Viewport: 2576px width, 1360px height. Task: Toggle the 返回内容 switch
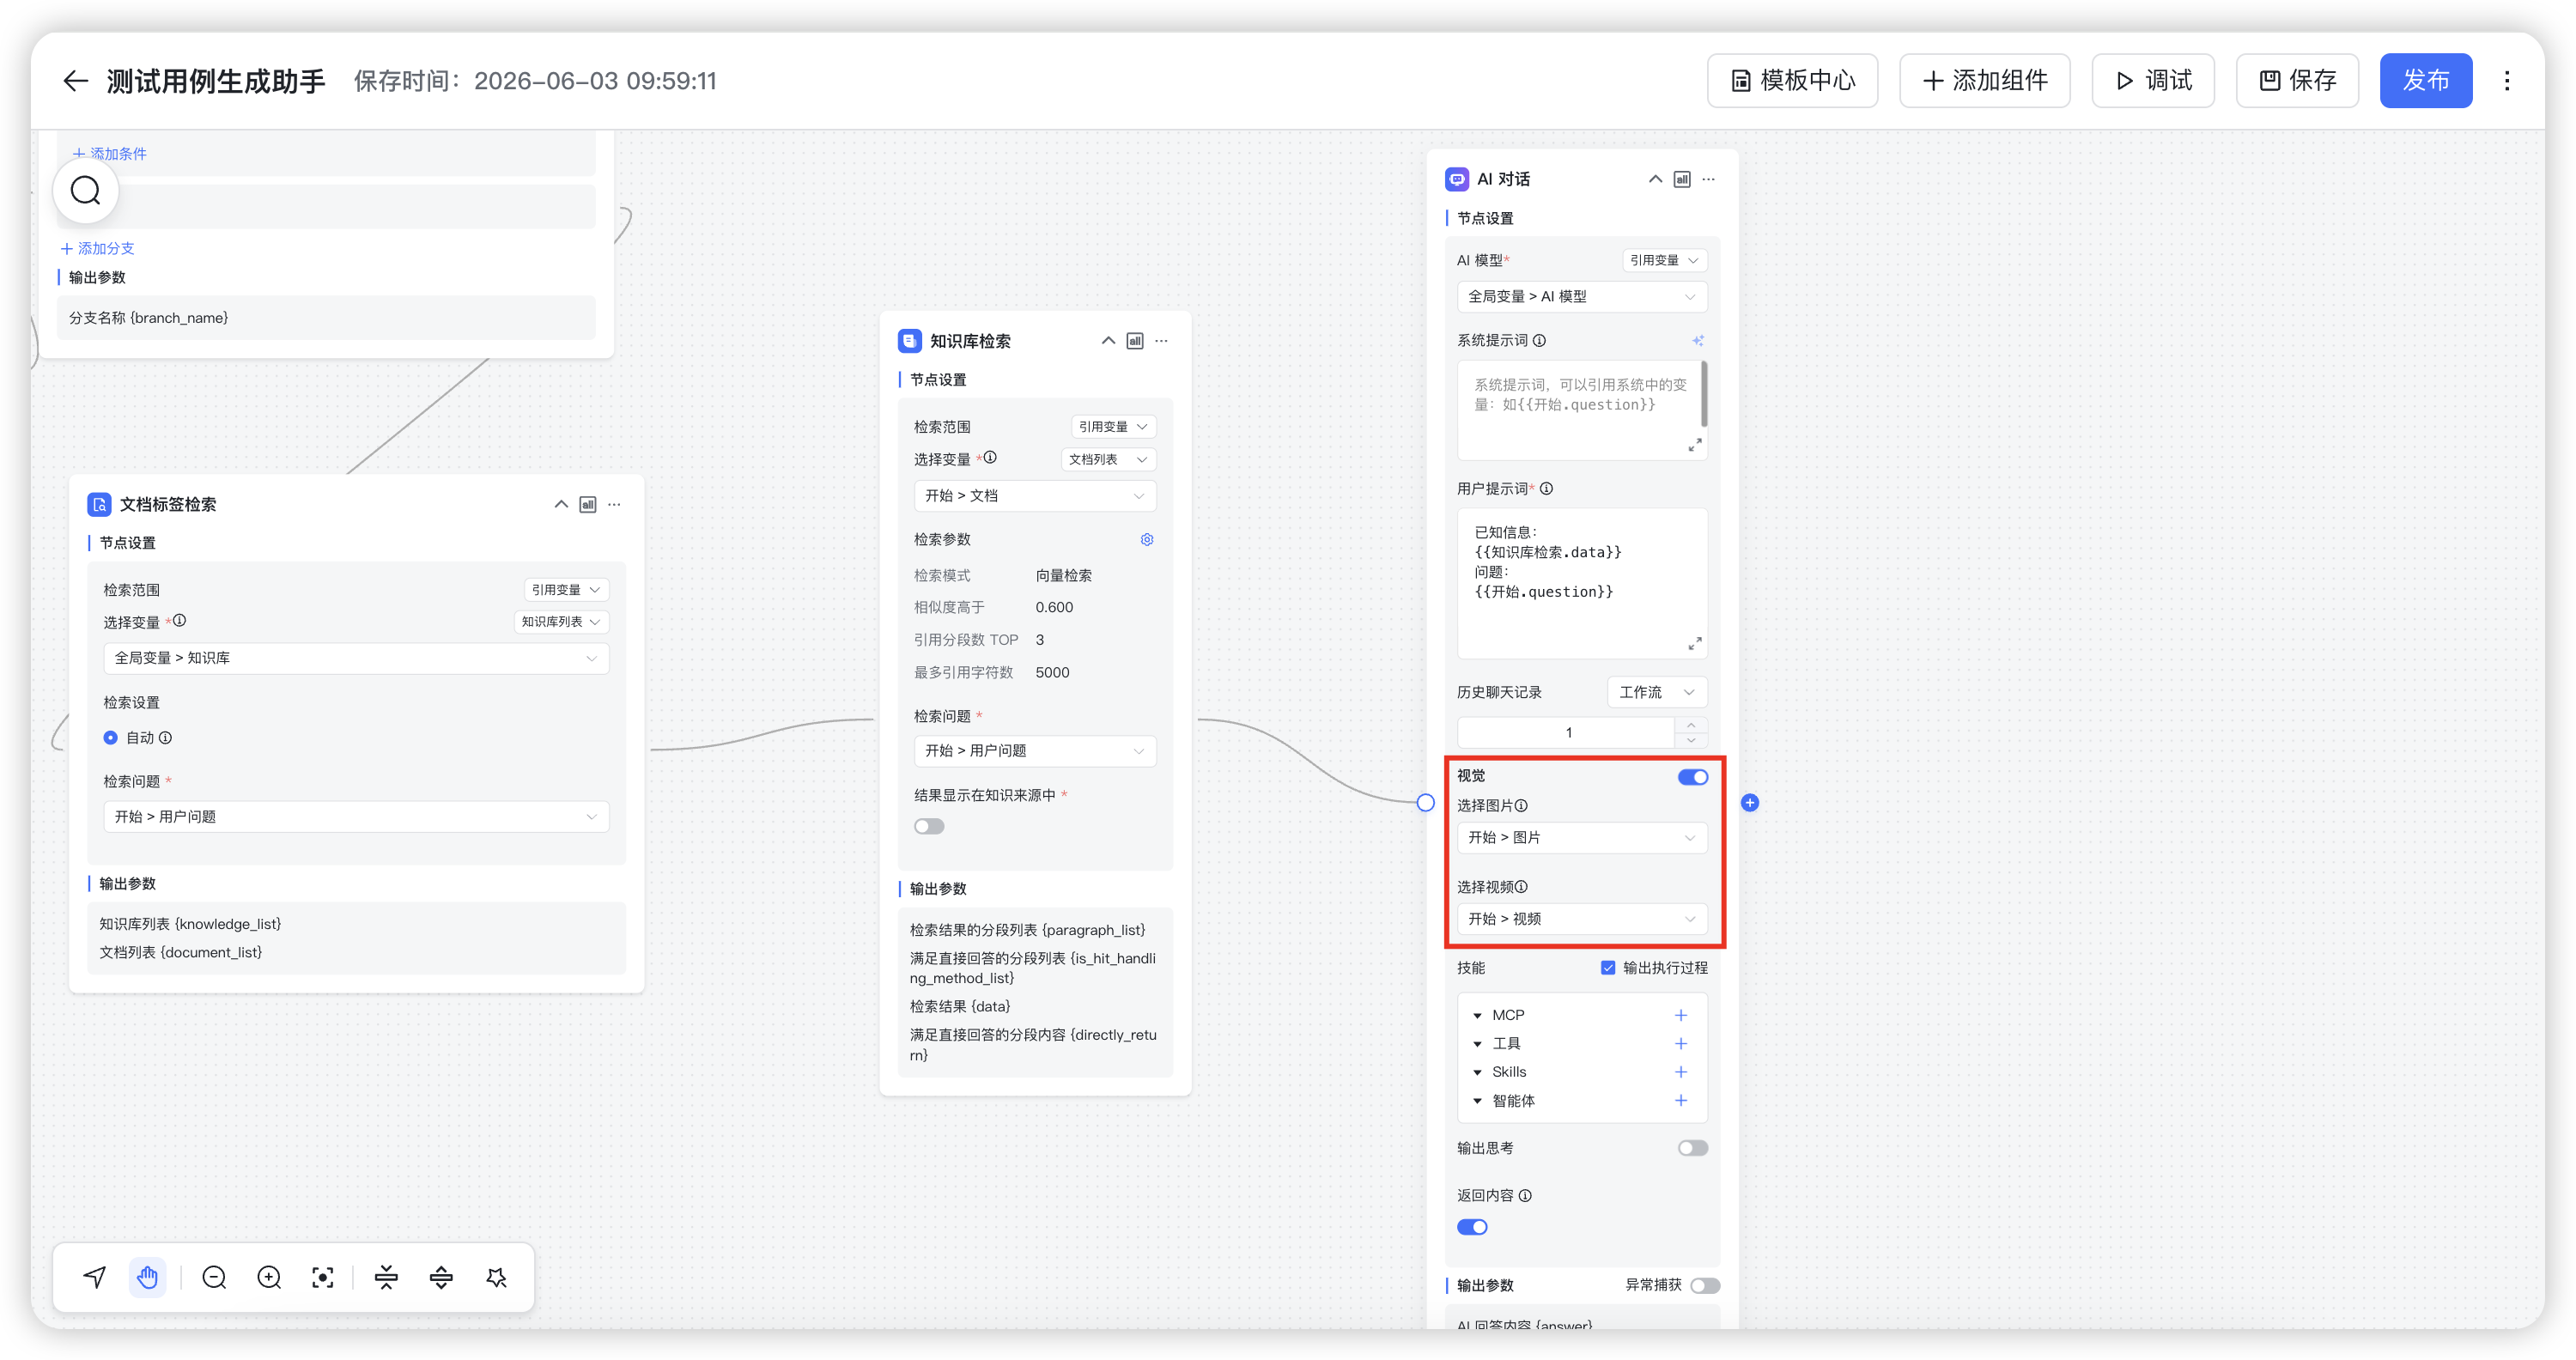tap(1472, 1227)
